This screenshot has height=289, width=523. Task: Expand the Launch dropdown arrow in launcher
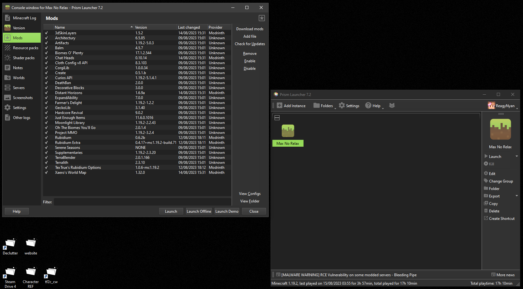pyautogui.click(x=517, y=156)
